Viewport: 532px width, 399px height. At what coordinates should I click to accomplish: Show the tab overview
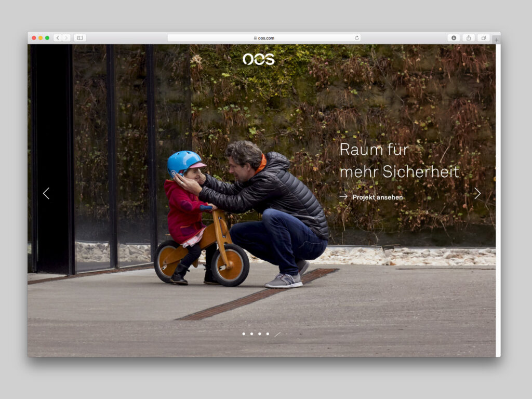[x=483, y=38]
